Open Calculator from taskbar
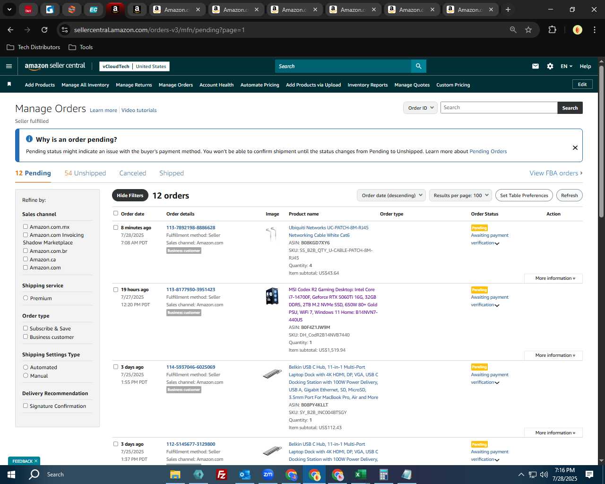605x484 pixels. click(383, 475)
